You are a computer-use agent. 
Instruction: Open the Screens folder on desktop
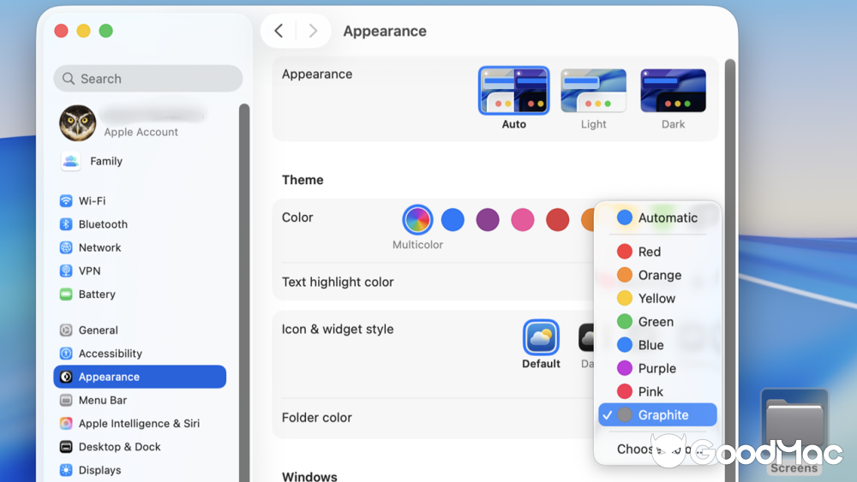794,431
